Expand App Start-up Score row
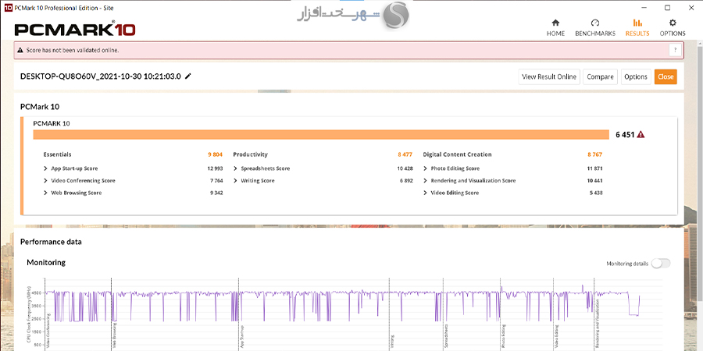The image size is (703, 351). coord(46,168)
